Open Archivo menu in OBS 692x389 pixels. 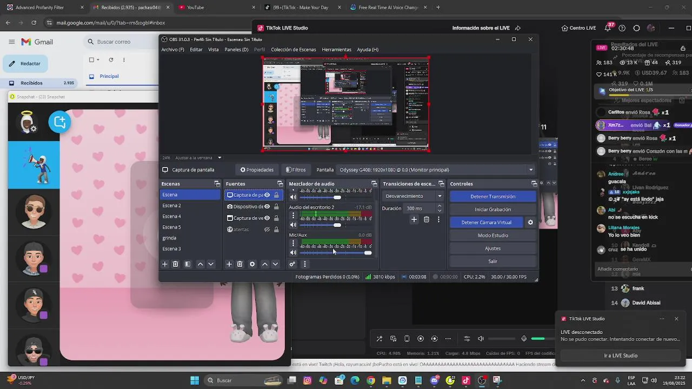pos(172,50)
